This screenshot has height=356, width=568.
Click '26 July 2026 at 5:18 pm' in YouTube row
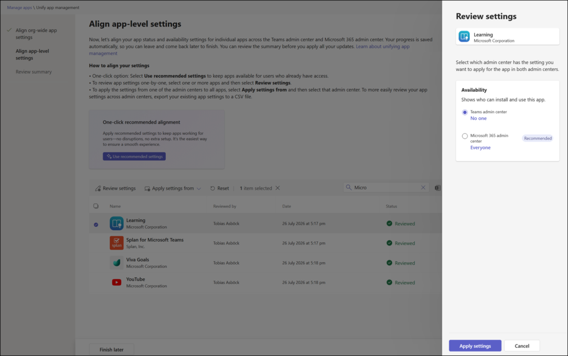(303, 282)
